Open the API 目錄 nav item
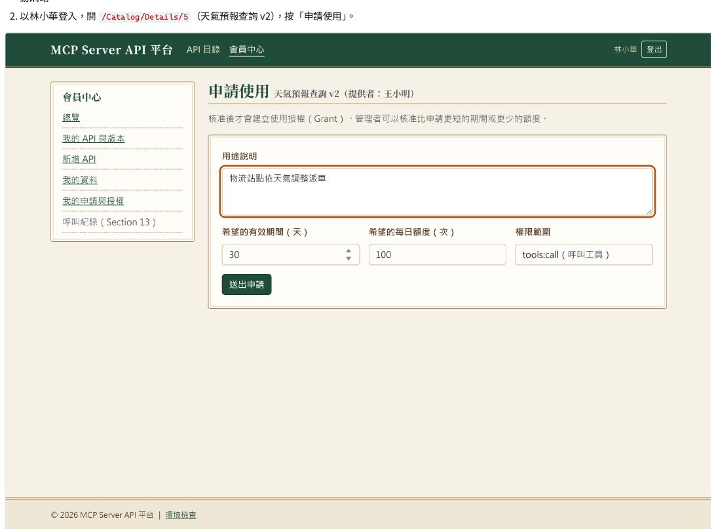The height and width of the screenshot is (529, 716). pyautogui.click(x=203, y=49)
